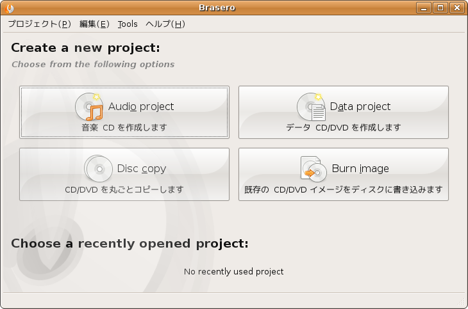Click the 音楽 CD を作成します description

124,127
